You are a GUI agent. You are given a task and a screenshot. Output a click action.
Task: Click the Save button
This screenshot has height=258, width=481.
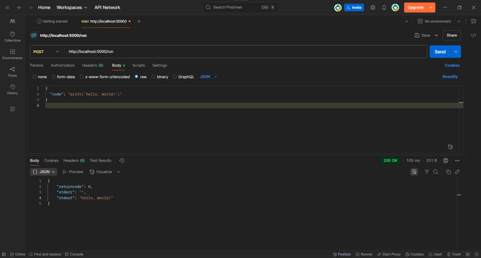click(x=423, y=35)
